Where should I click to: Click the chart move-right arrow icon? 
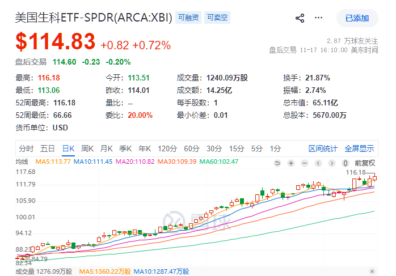[x=332, y=163]
